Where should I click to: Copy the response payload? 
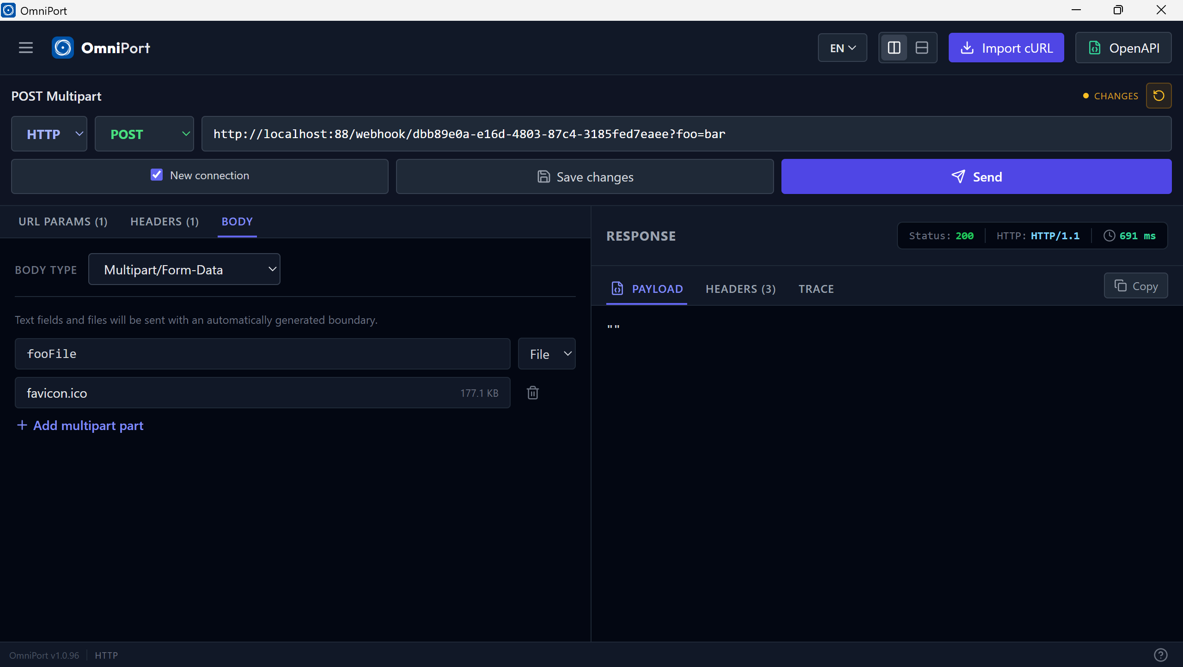1136,286
